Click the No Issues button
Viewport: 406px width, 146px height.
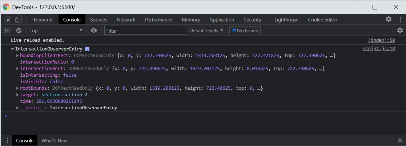(245, 31)
